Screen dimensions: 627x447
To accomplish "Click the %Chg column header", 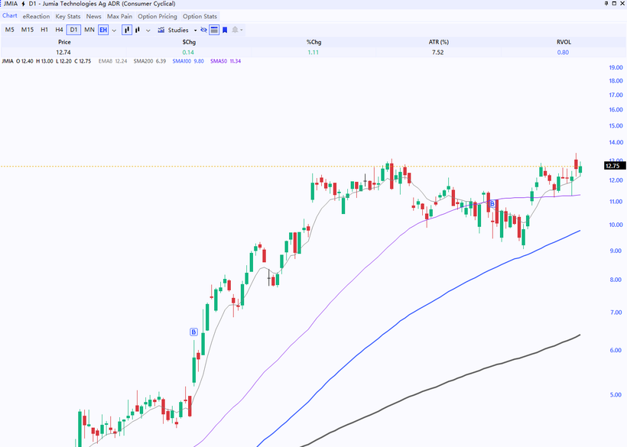I will tap(314, 42).
